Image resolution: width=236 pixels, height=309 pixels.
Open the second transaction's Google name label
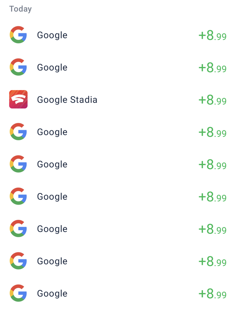click(52, 68)
